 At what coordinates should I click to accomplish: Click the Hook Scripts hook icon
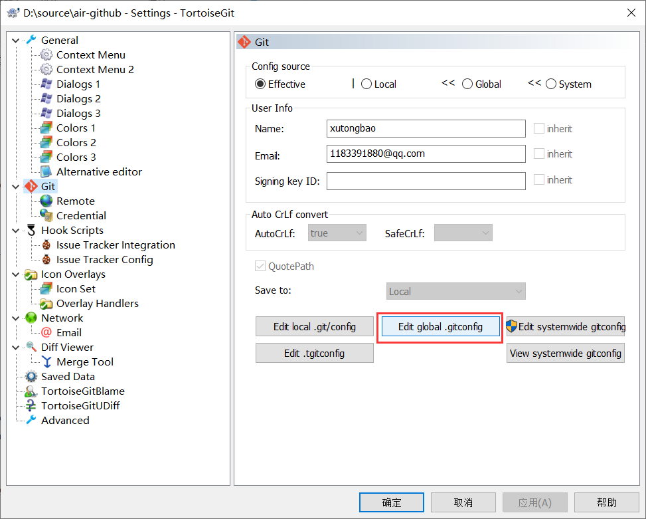[31, 231]
